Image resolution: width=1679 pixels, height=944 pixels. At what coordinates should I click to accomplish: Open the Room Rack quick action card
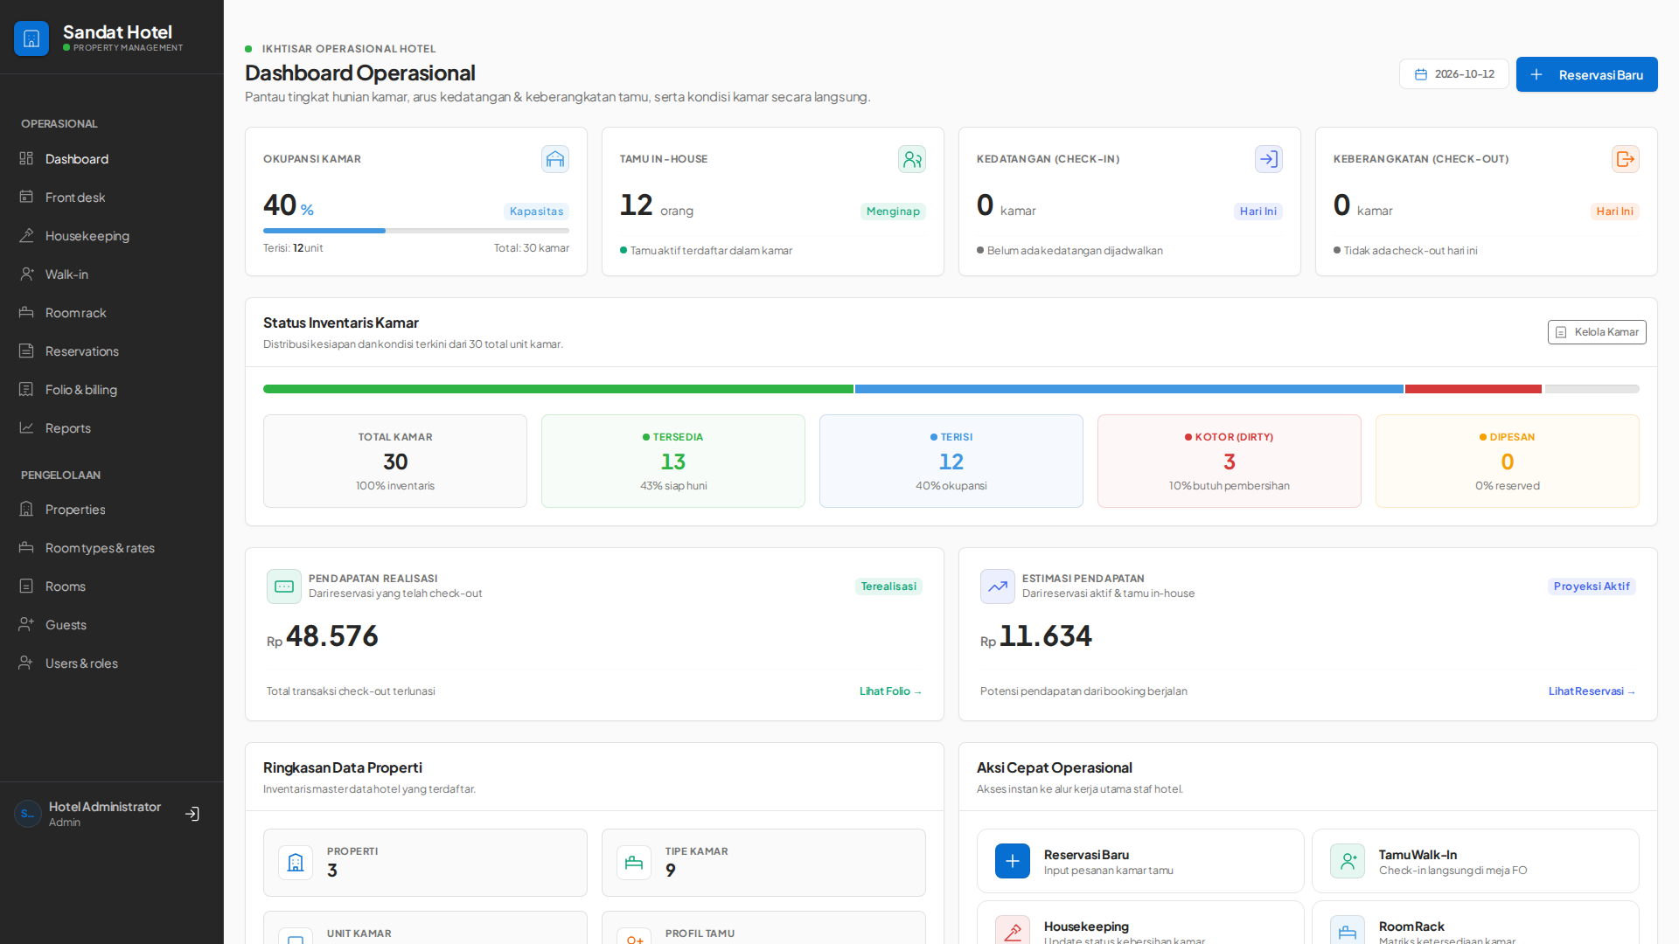point(1475,923)
